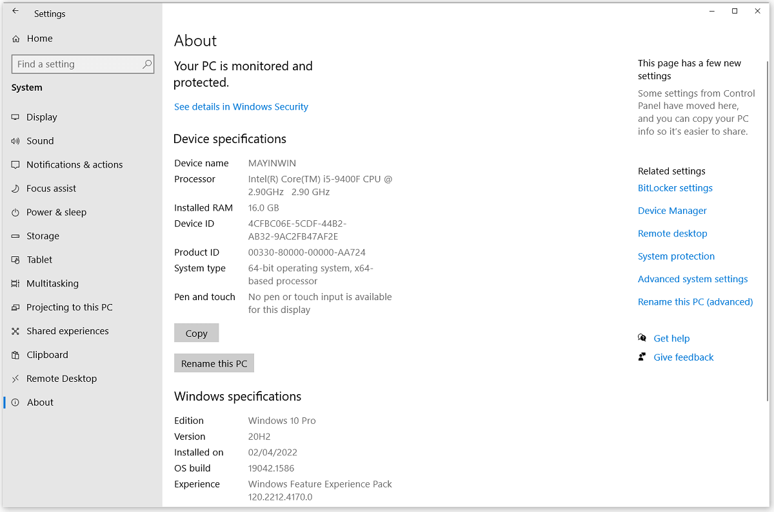The width and height of the screenshot is (774, 512).
Task: Click the Shared experiences icon
Action: click(x=15, y=332)
